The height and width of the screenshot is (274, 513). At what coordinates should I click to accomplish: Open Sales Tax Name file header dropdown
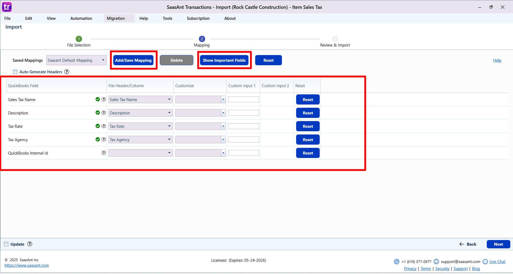140,99
